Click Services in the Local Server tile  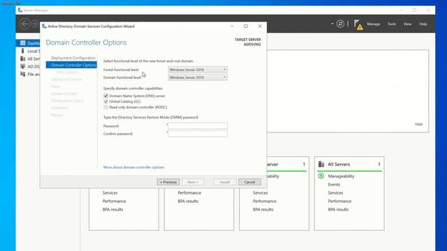point(261,193)
